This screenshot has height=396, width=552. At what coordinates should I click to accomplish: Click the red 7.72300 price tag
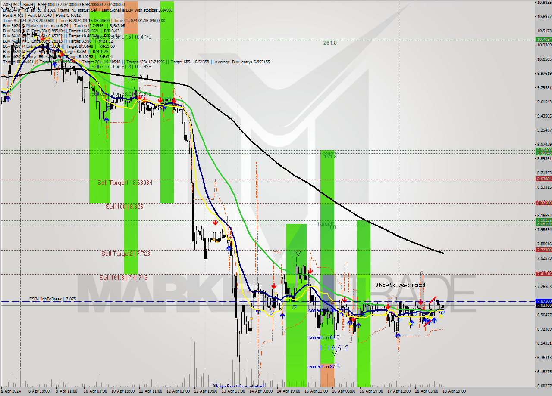543,250
